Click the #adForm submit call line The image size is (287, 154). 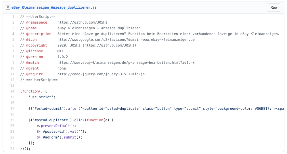click(x=60, y=137)
